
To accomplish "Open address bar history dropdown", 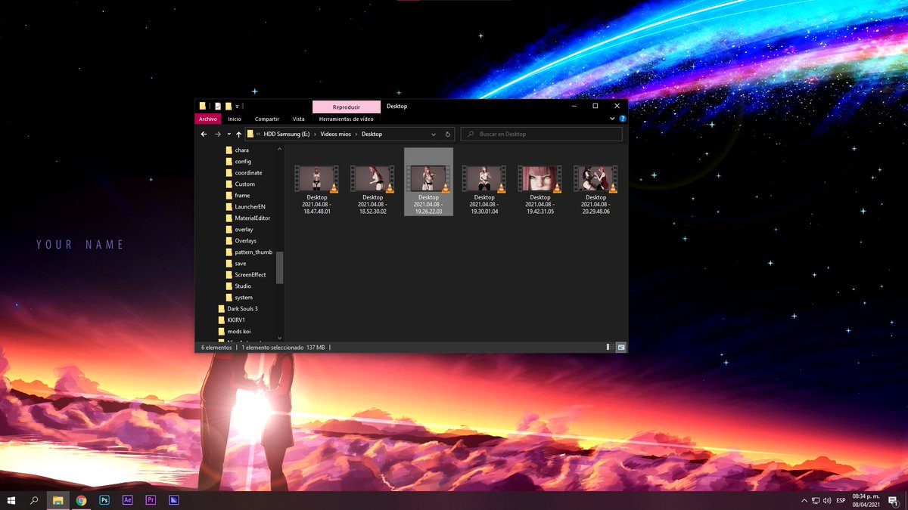I will [x=434, y=134].
